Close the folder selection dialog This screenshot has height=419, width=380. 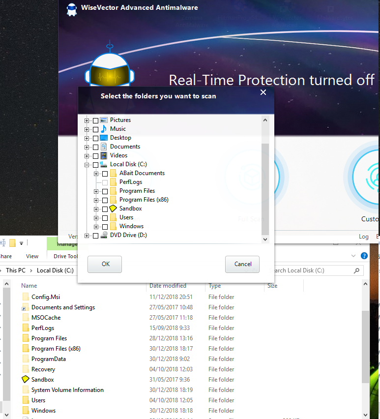pos(263,92)
